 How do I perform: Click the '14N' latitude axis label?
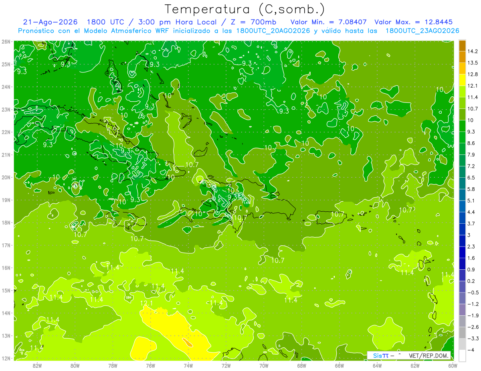tap(6, 313)
